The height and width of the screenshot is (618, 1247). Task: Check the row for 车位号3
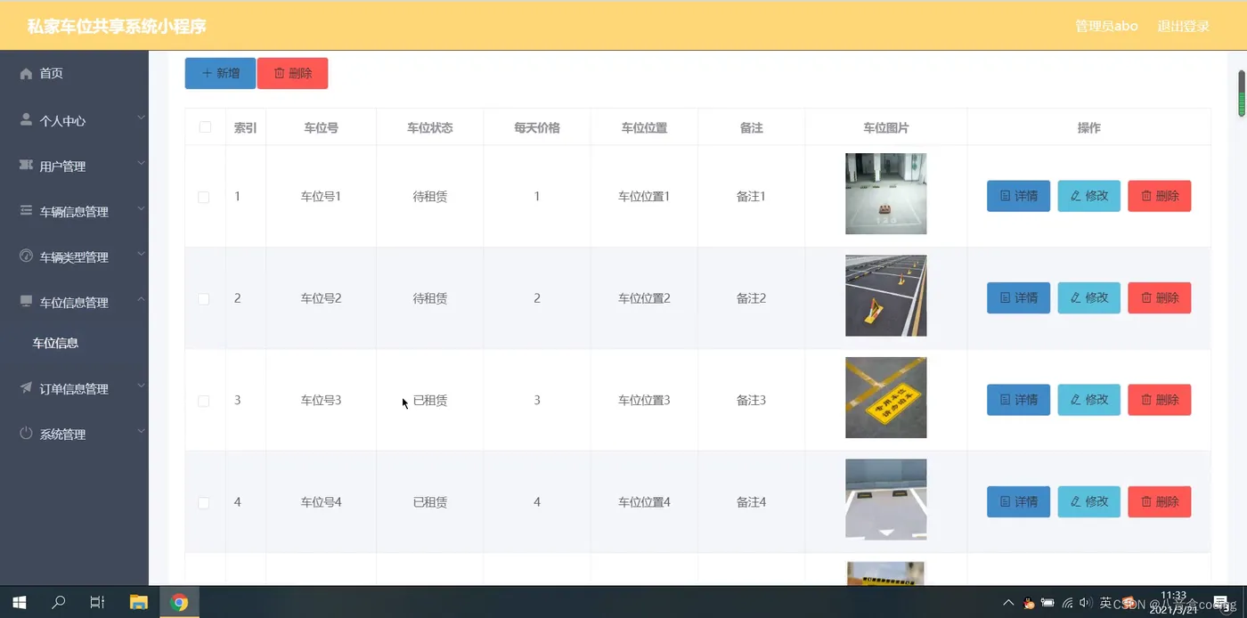pos(204,401)
